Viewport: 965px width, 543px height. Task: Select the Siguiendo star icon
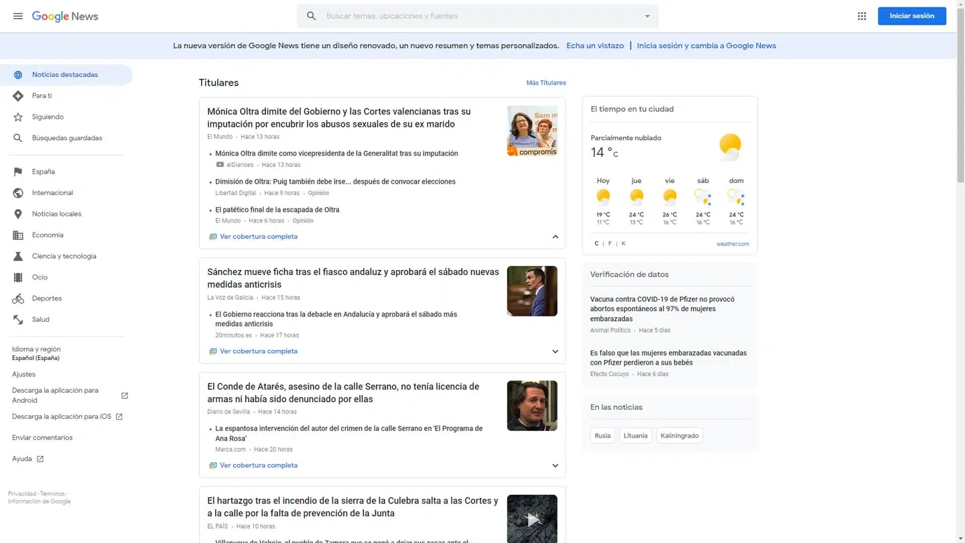pyautogui.click(x=18, y=117)
